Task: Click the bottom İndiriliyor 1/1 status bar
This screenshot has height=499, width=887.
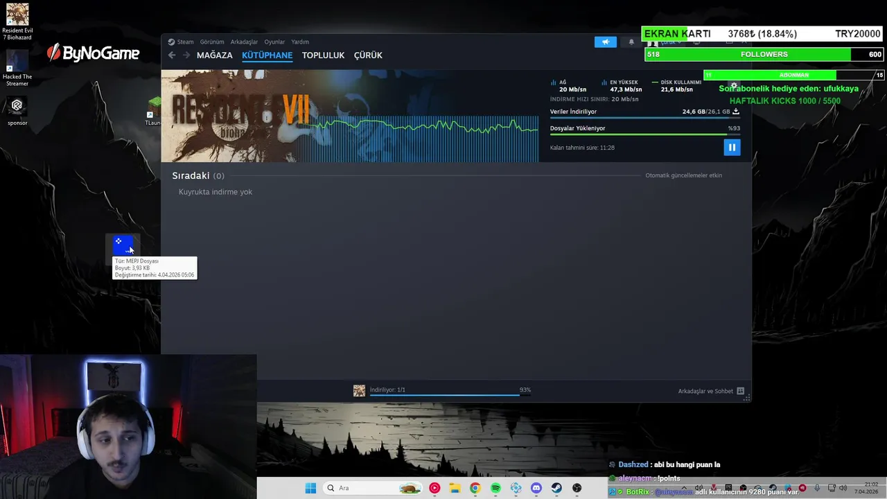Action: coord(450,391)
